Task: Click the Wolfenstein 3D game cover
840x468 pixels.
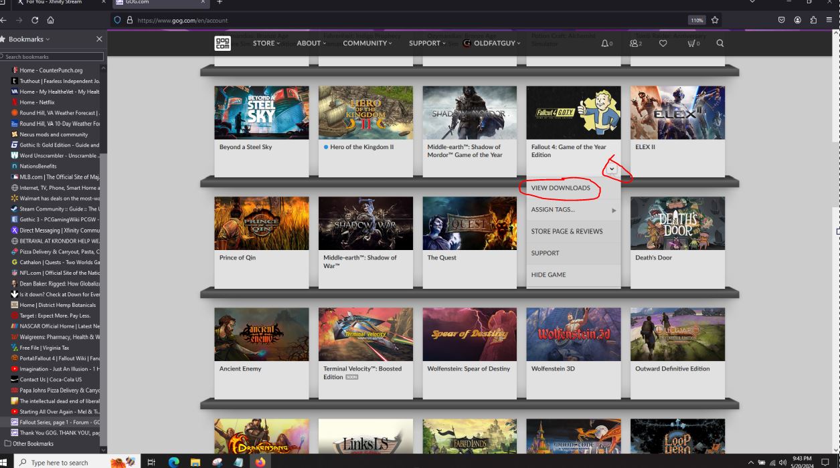Action: pos(574,334)
